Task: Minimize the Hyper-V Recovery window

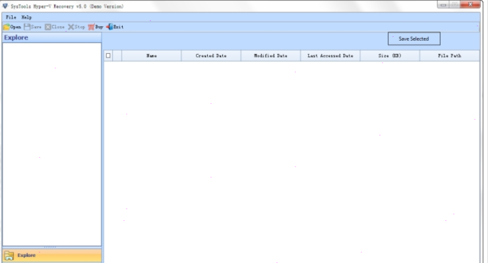Action: (x=443, y=5)
